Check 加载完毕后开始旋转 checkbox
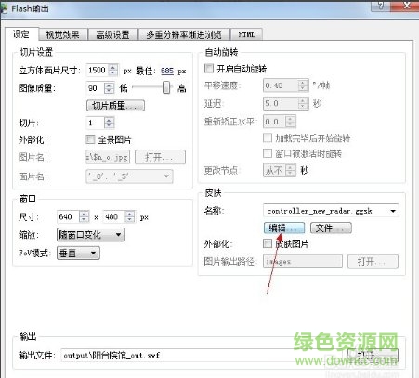The height and width of the screenshot is (378, 419). click(268, 137)
